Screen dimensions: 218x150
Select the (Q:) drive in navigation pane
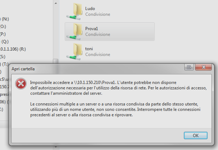(x=4, y=42)
